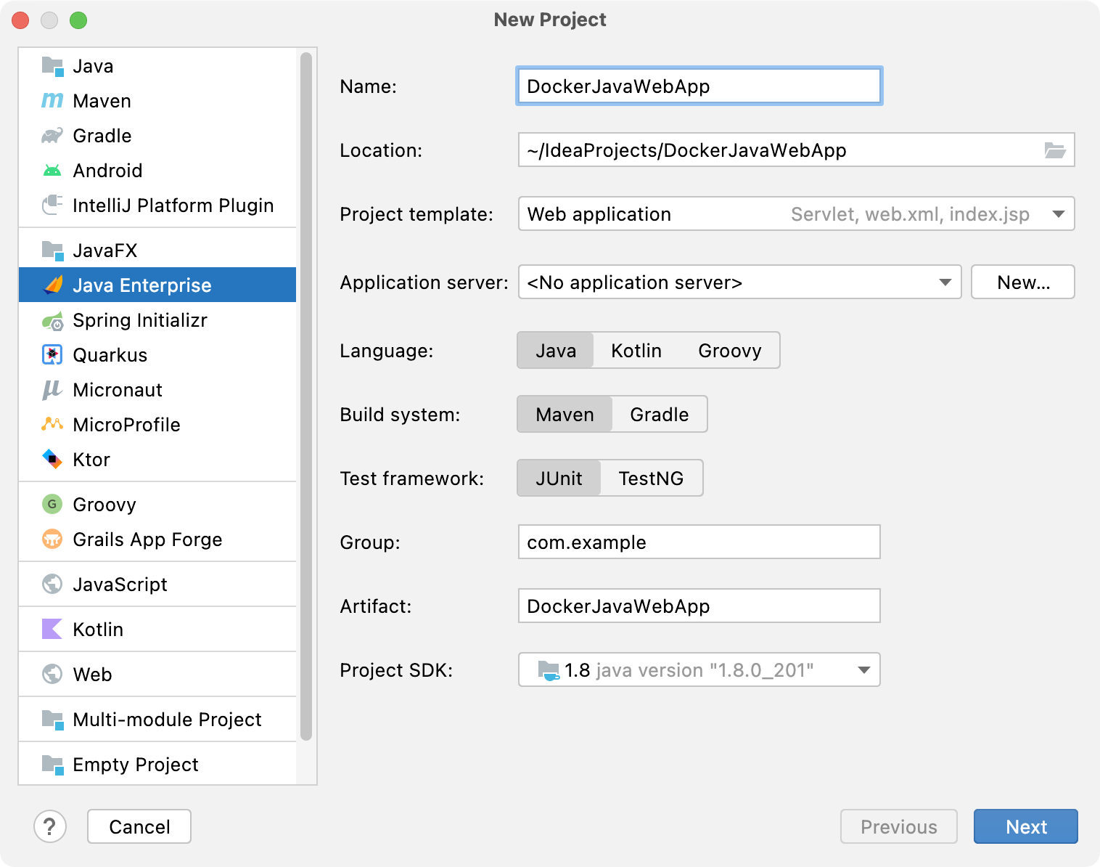The height and width of the screenshot is (867, 1100).
Task: Click the SDK folder icon in Project SDK
Action: [x=549, y=669]
